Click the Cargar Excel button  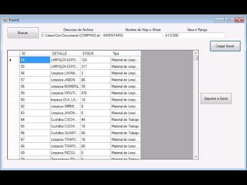pos(225,46)
